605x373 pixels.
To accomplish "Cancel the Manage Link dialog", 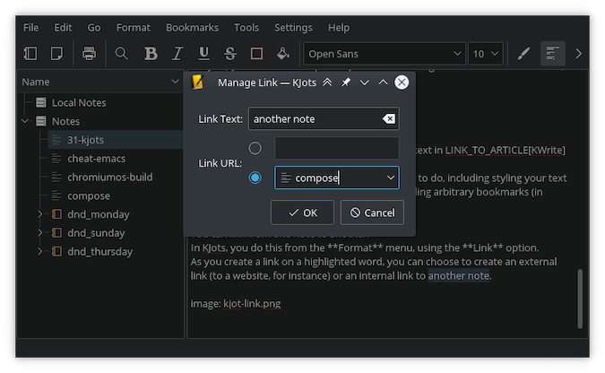I will point(372,213).
